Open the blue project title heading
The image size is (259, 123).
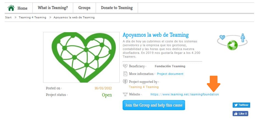[156, 35]
